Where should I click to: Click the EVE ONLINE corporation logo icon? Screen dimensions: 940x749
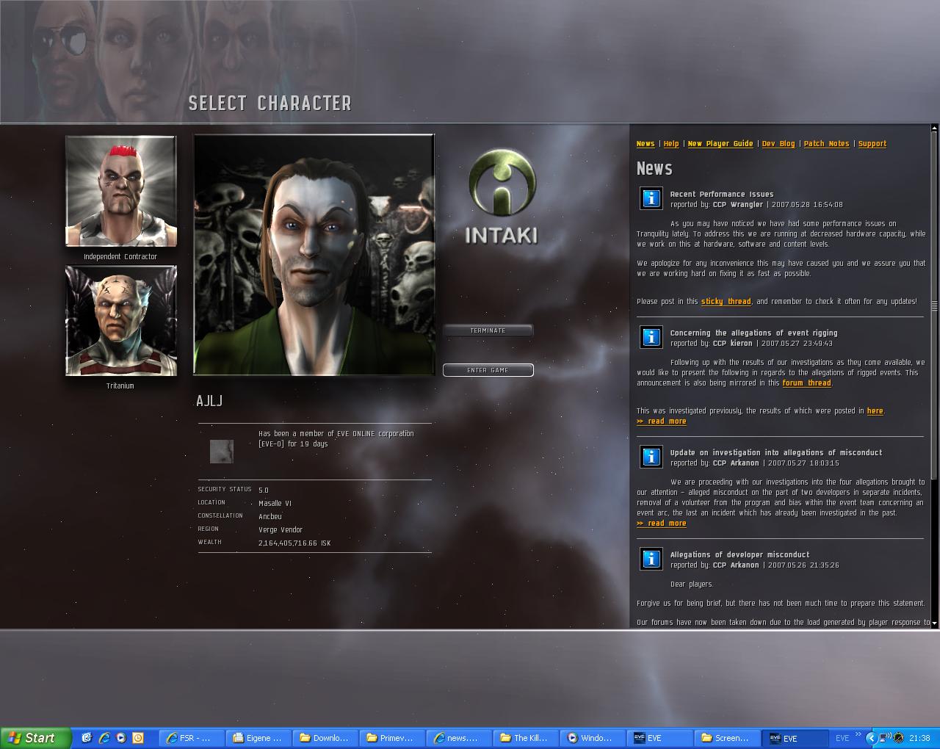(x=222, y=452)
